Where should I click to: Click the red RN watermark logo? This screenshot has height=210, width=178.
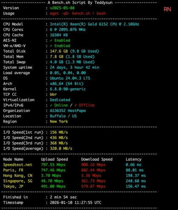click(x=167, y=9)
